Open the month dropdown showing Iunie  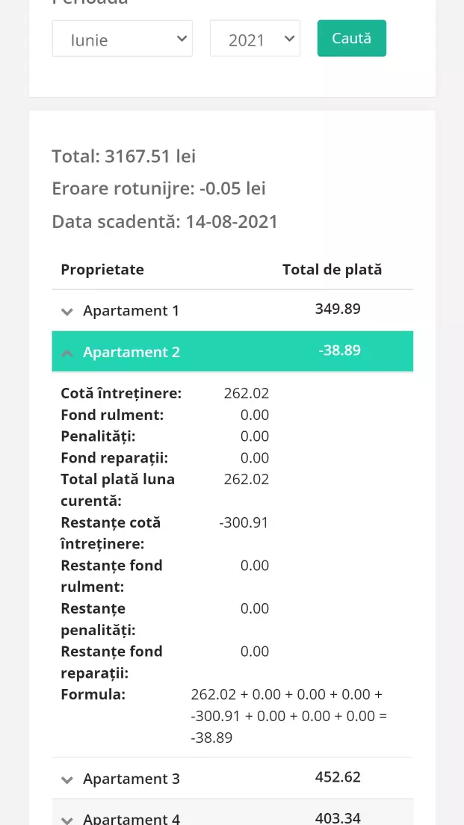tap(122, 39)
